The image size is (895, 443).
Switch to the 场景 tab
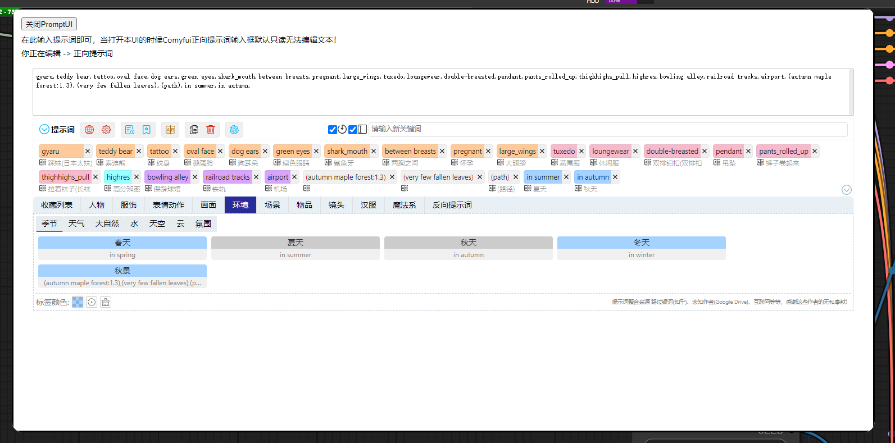(x=272, y=205)
